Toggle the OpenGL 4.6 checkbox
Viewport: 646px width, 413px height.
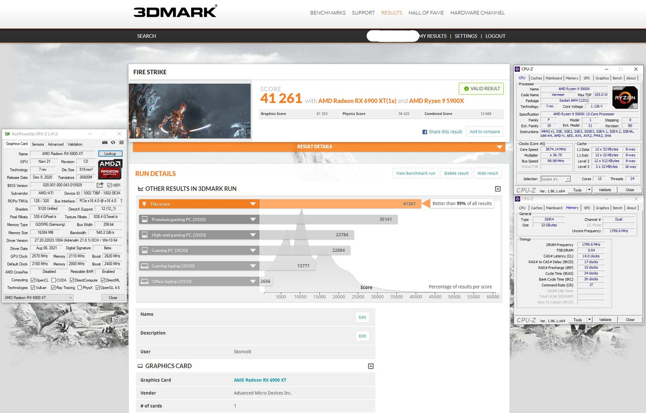[x=98, y=288]
